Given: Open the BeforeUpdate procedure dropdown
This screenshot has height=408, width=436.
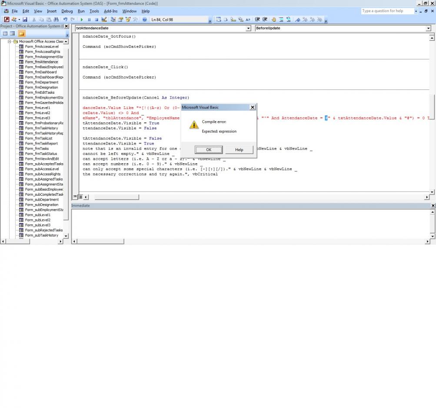Looking at the screenshot, I should click(x=428, y=28).
